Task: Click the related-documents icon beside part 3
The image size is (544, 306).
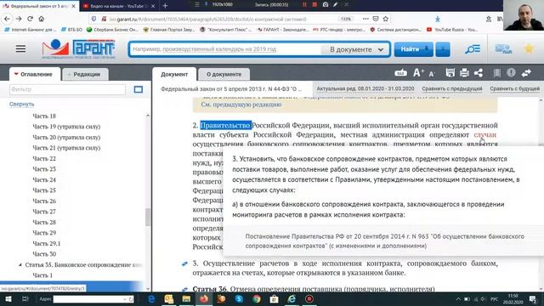Action: [x=184, y=264]
